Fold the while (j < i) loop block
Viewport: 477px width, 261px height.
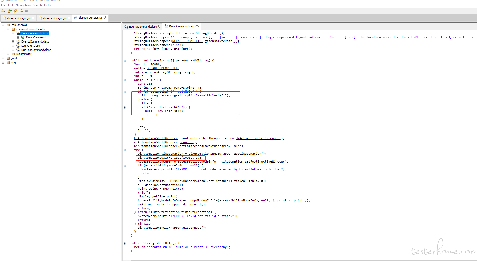pyautogui.click(x=125, y=80)
